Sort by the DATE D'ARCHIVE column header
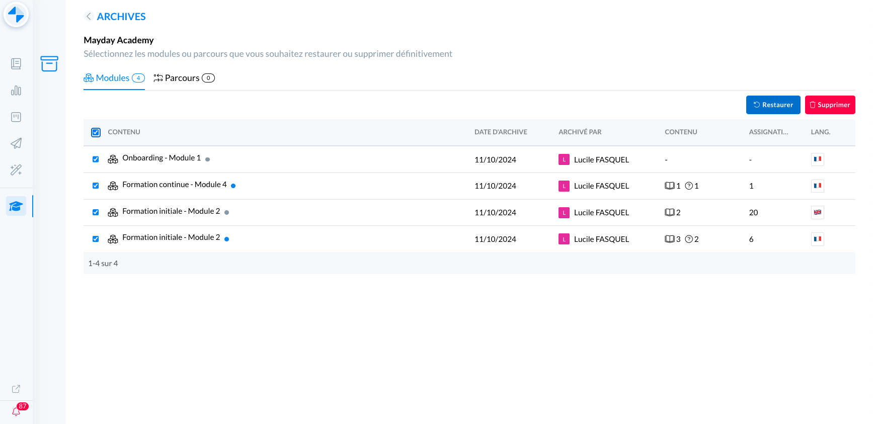The width and height of the screenshot is (873, 424). coord(500,132)
